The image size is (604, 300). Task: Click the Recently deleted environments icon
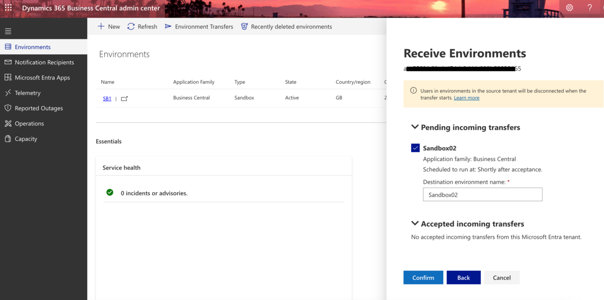click(x=245, y=26)
